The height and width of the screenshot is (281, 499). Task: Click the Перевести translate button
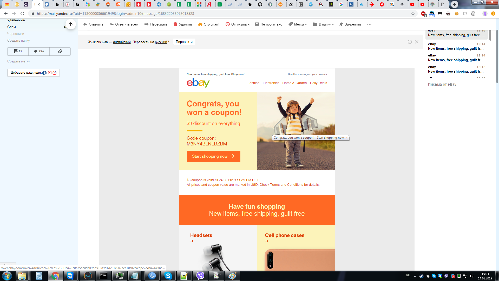point(184,42)
